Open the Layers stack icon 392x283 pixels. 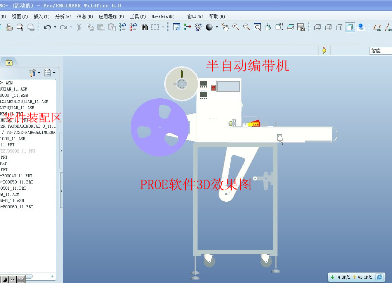click(290, 27)
